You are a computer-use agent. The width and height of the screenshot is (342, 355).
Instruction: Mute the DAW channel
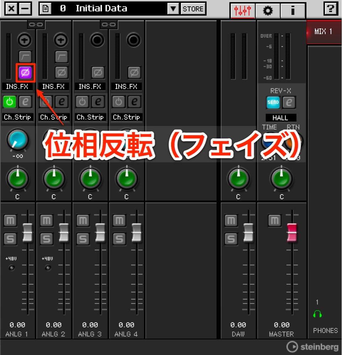click(231, 220)
